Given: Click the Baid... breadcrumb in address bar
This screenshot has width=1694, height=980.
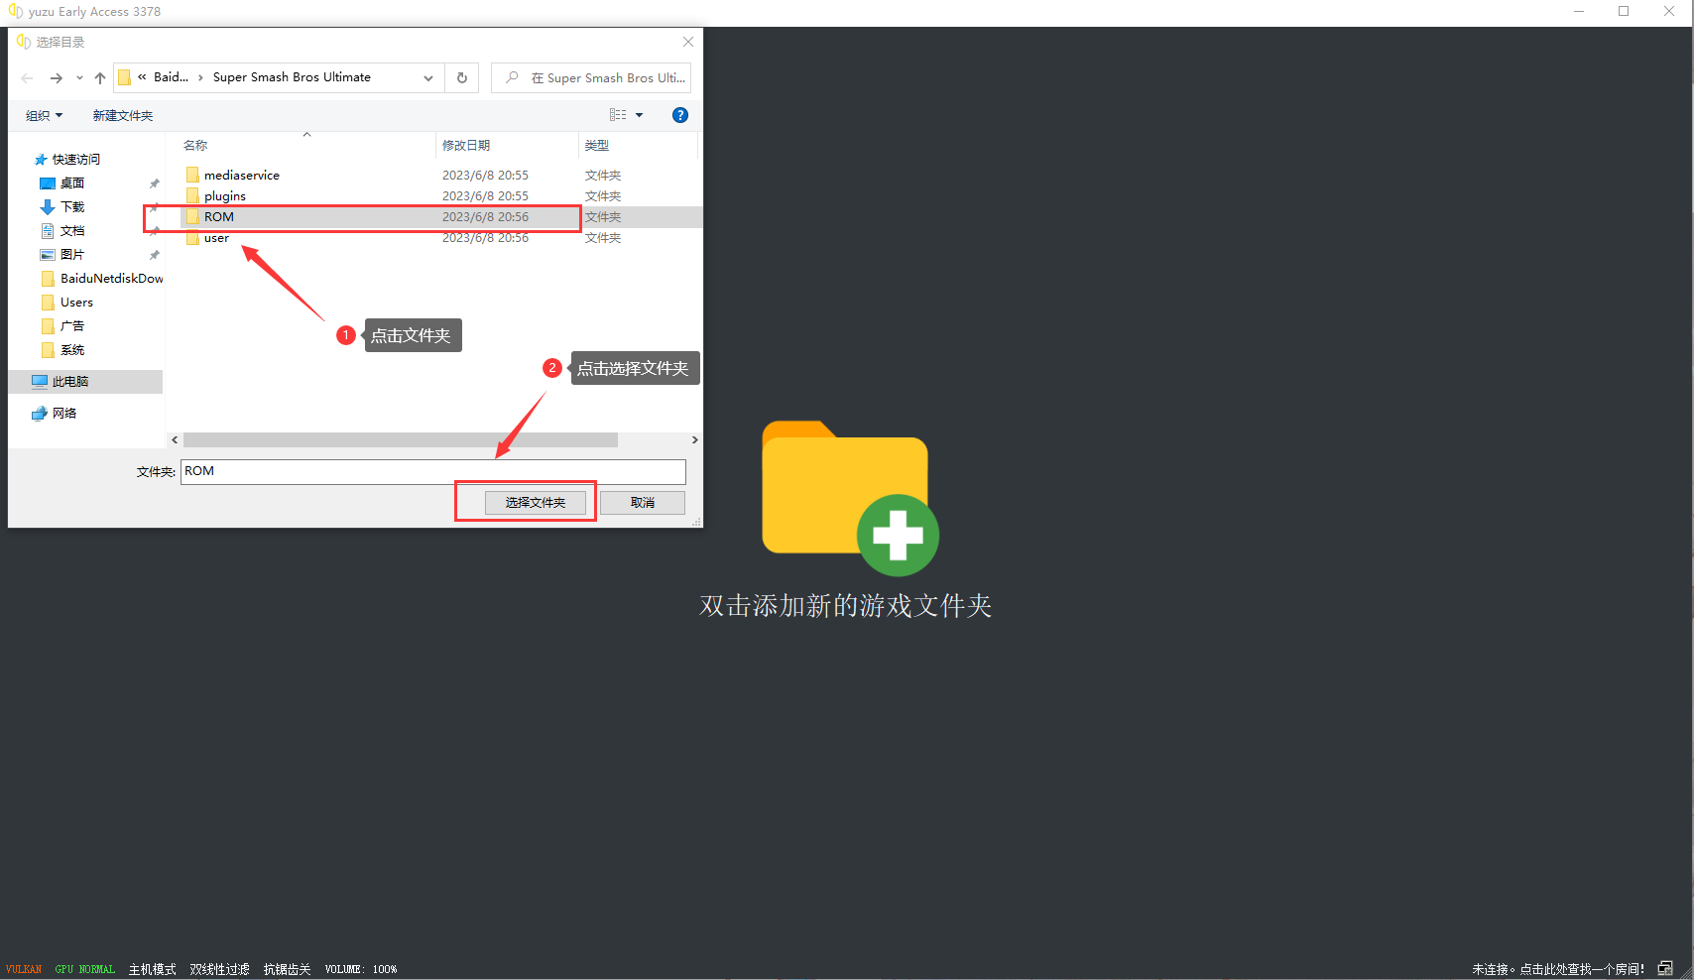Looking at the screenshot, I should coord(171,77).
